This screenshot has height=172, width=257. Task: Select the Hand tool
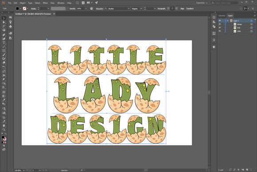tap(4, 126)
